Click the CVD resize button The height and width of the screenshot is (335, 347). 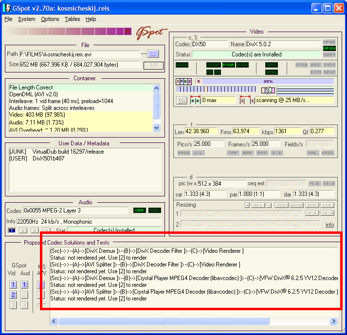click(327, 205)
